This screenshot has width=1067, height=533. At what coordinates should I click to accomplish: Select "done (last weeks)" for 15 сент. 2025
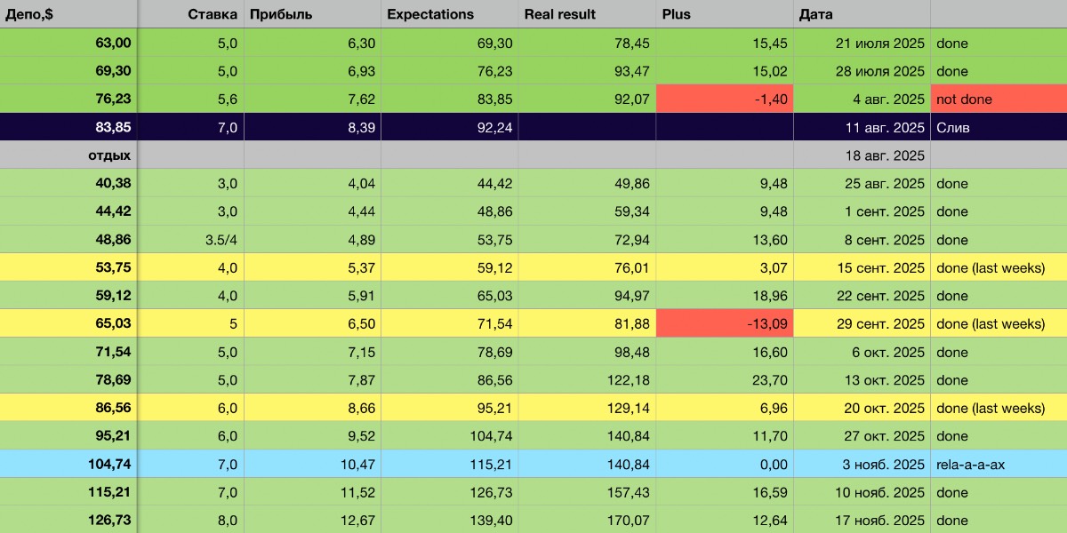click(998, 268)
